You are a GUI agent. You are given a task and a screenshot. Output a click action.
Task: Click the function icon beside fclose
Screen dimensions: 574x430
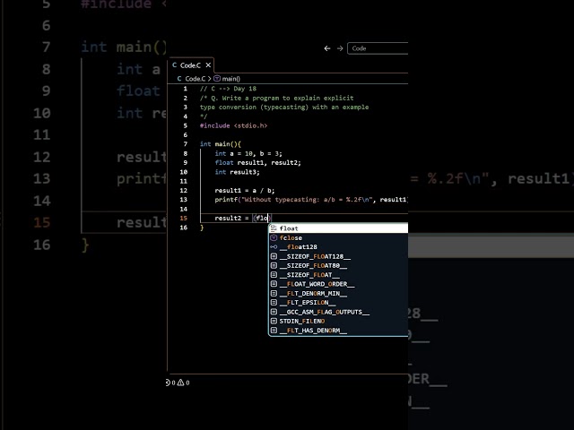click(274, 238)
